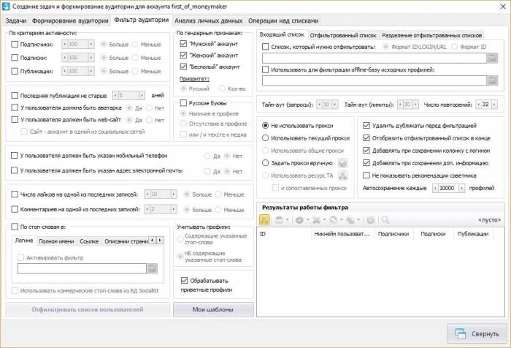Screen dimensions: 511x348
Task: Select "Использовать текущий прокси" radio option
Action: click(x=266, y=137)
